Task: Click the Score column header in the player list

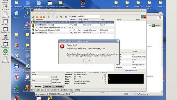Action: point(138,20)
